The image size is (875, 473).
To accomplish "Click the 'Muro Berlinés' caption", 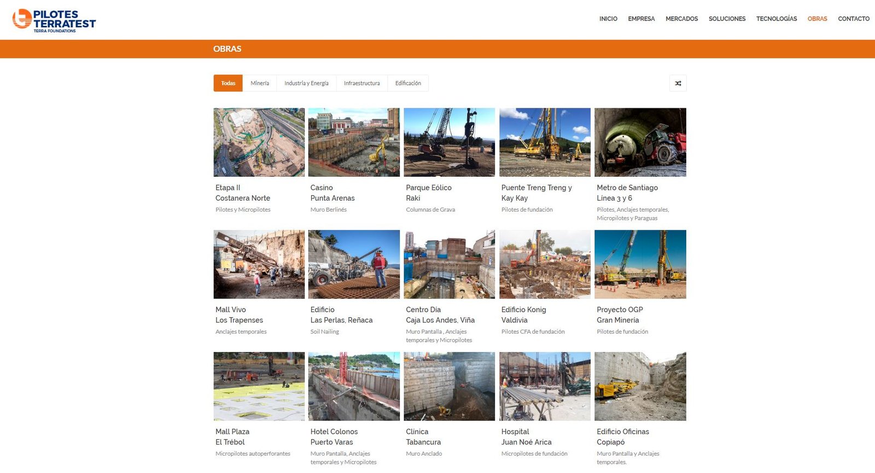I will point(329,209).
